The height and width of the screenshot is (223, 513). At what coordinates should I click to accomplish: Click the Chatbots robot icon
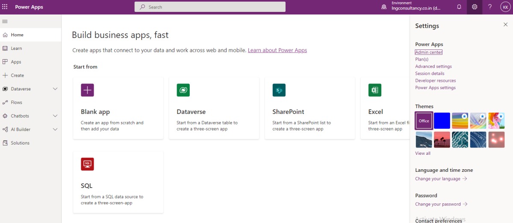pos(5,116)
